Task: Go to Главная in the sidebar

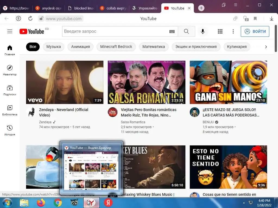Action: pyautogui.click(x=10, y=50)
